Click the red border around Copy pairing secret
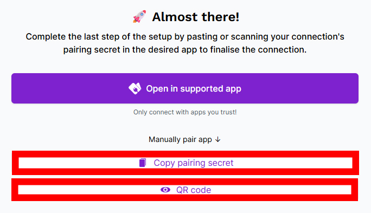This screenshot has height=213, width=371. (x=185, y=154)
